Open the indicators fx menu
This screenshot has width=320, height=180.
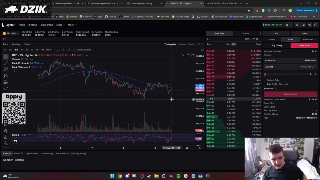pos(63,50)
